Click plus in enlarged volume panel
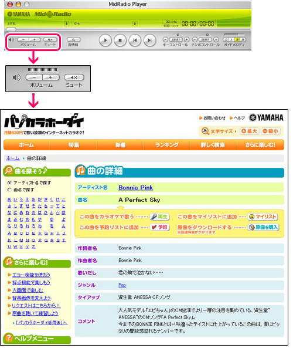The width and height of the screenshot is (293, 348). 51,77
